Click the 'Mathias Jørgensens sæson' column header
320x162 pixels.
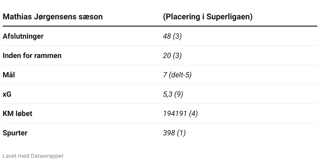pyautogui.click(x=52, y=17)
